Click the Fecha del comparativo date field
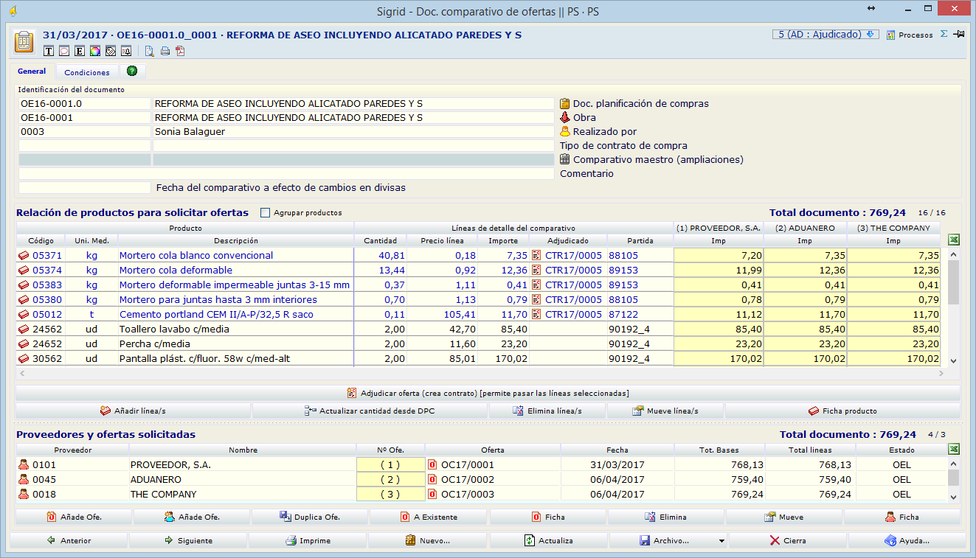This screenshot has width=976, height=558. click(x=85, y=187)
